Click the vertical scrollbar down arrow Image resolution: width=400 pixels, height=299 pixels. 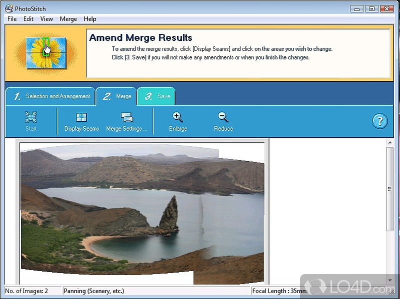point(390,281)
